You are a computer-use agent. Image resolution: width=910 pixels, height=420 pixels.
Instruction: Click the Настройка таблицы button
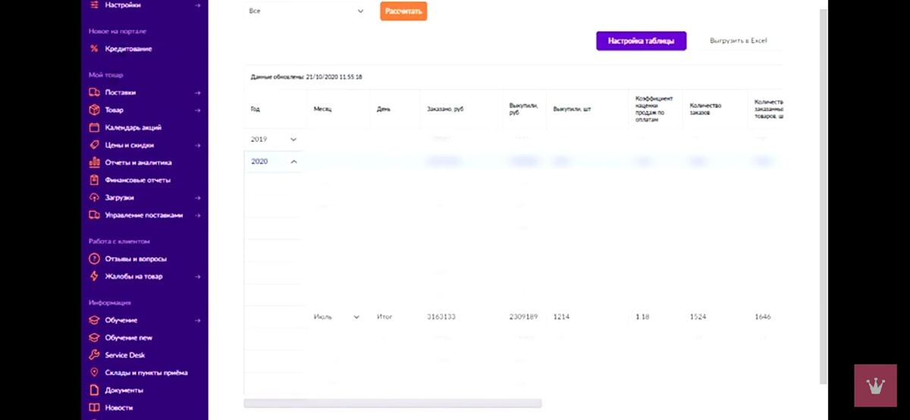[642, 40]
